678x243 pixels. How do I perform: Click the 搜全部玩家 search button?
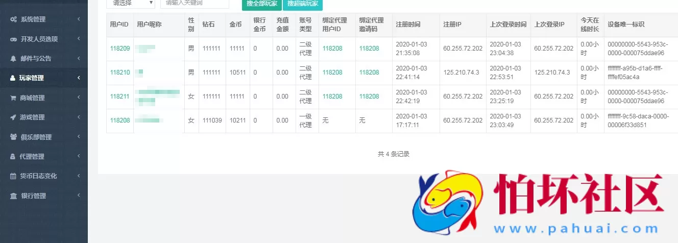point(261,4)
